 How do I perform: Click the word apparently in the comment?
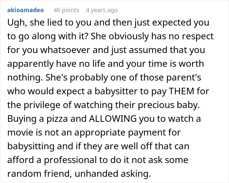(30, 64)
